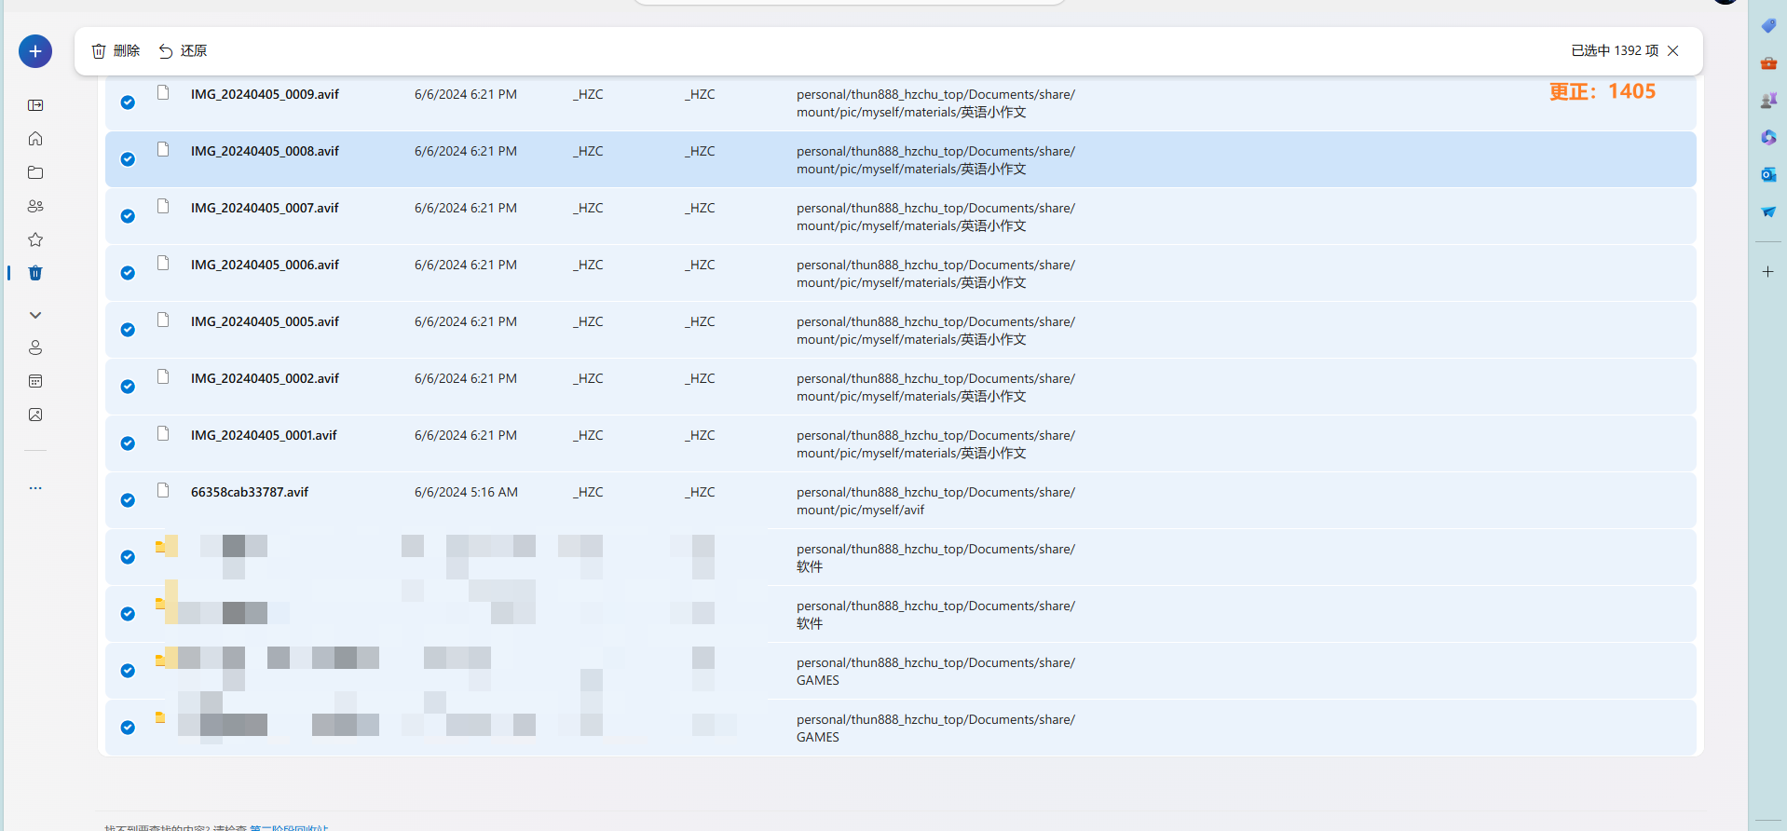Select the Recycle bin icon in sidebar
1787x831 pixels.
click(x=35, y=273)
